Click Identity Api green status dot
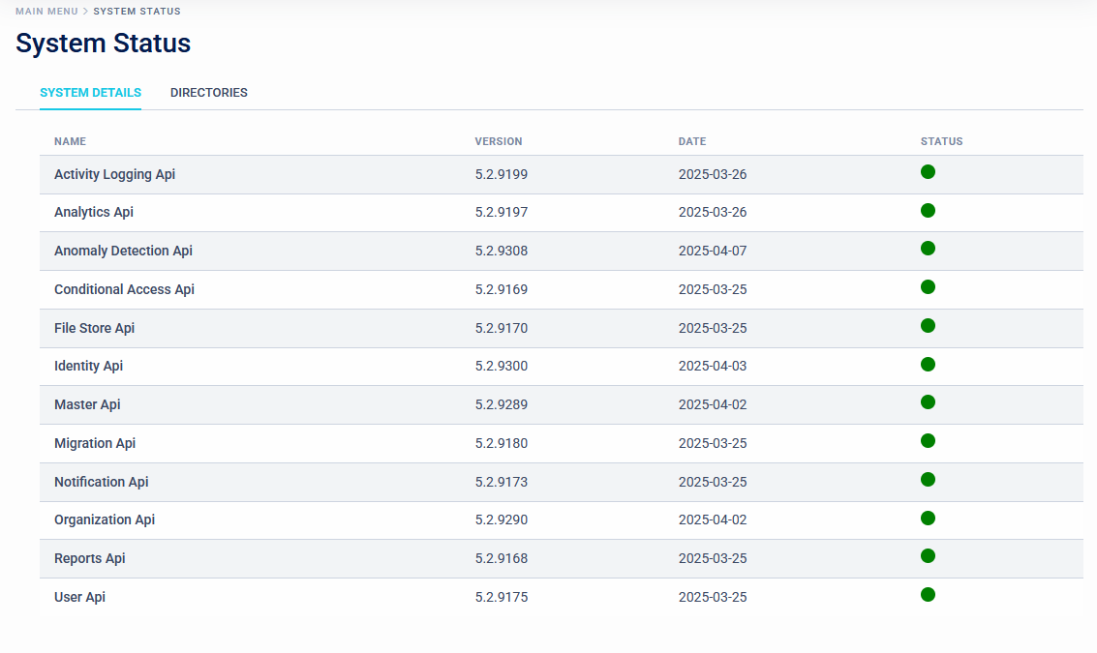This screenshot has height=653, width=1097. (928, 365)
